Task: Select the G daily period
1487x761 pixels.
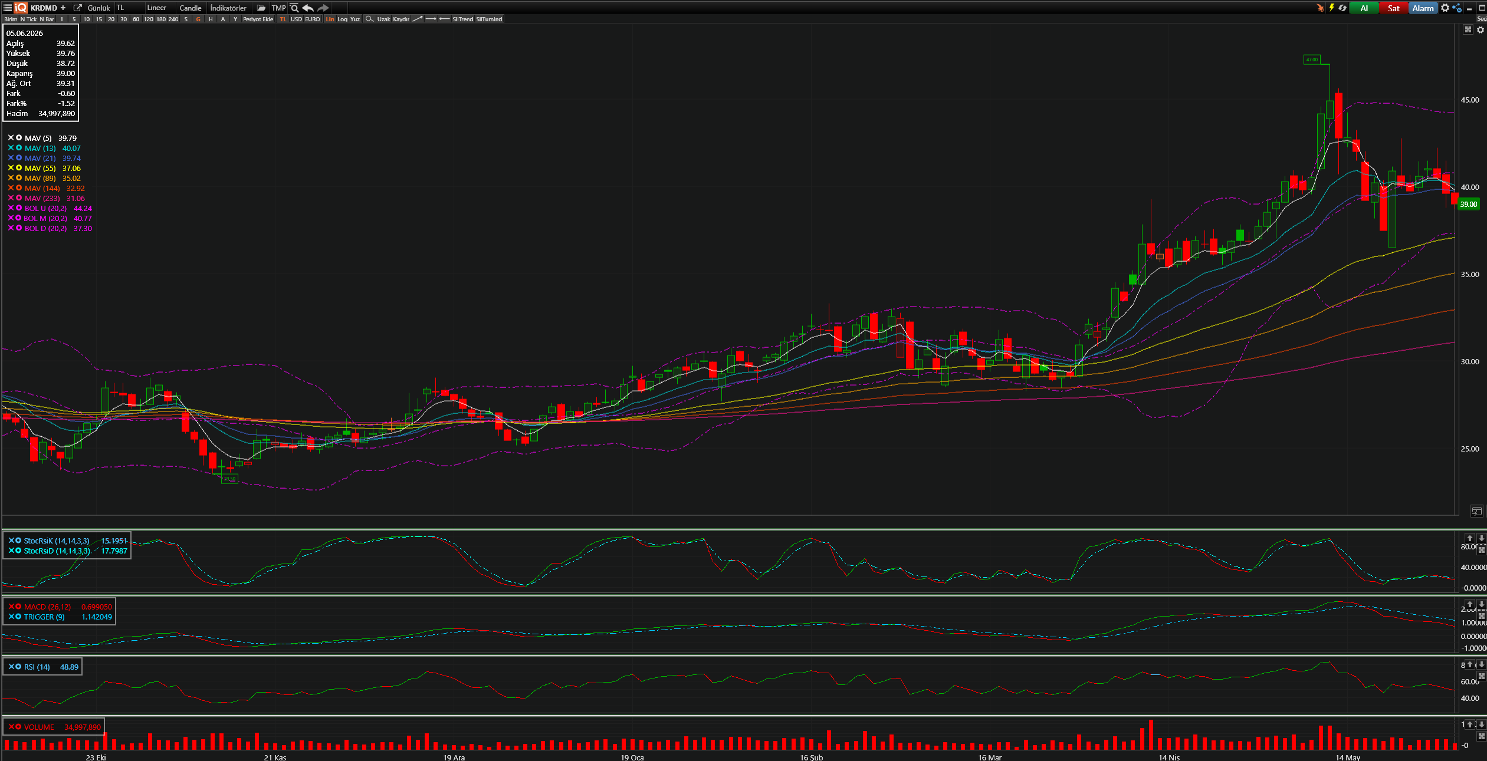Action: click(x=198, y=19)
